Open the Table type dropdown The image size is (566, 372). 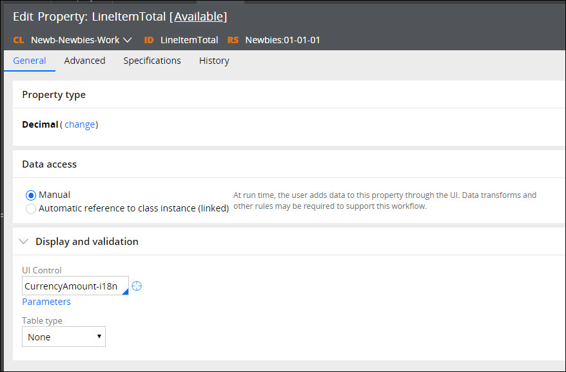coord(64,337)
